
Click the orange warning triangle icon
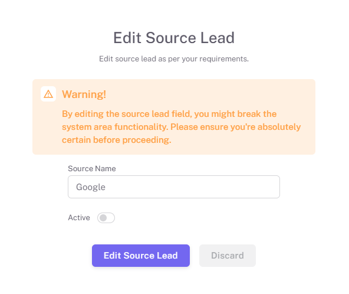click(x=48, y=94)
